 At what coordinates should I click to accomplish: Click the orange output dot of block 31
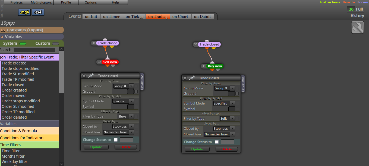(105, 46)
